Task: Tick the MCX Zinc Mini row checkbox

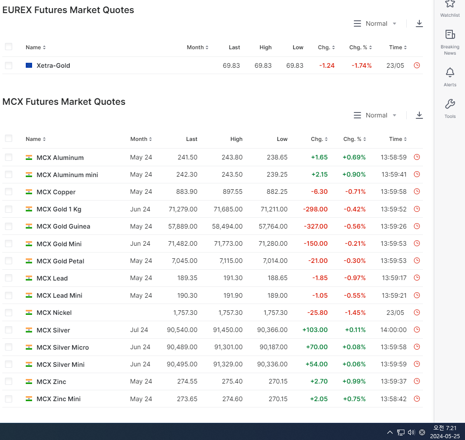Action: click(9, 399)
